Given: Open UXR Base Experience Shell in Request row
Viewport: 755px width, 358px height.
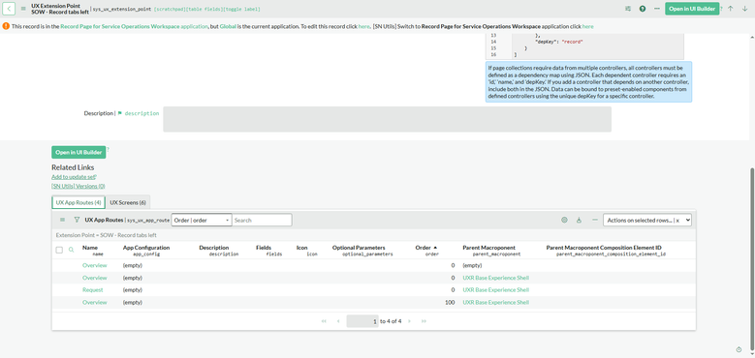Looking at the screenshot, I should tap(495, 289).
